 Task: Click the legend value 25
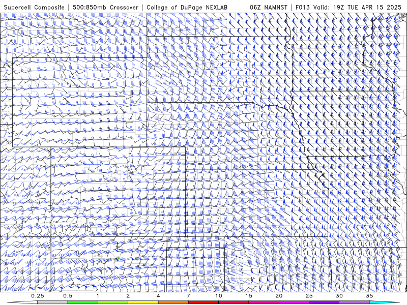coord(309,296)
